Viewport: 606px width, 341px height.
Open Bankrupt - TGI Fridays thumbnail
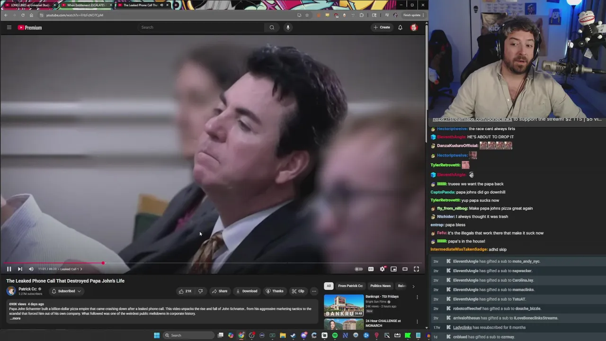[344, 305]
